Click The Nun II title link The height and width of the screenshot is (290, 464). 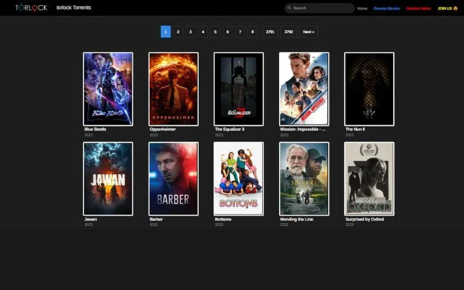(x=355, y=129)
